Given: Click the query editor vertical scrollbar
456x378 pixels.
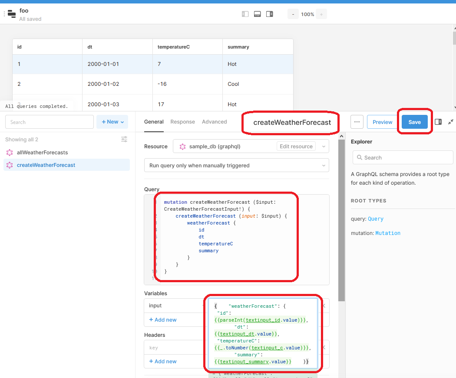Looking at the screenshot, I should 341,221.
